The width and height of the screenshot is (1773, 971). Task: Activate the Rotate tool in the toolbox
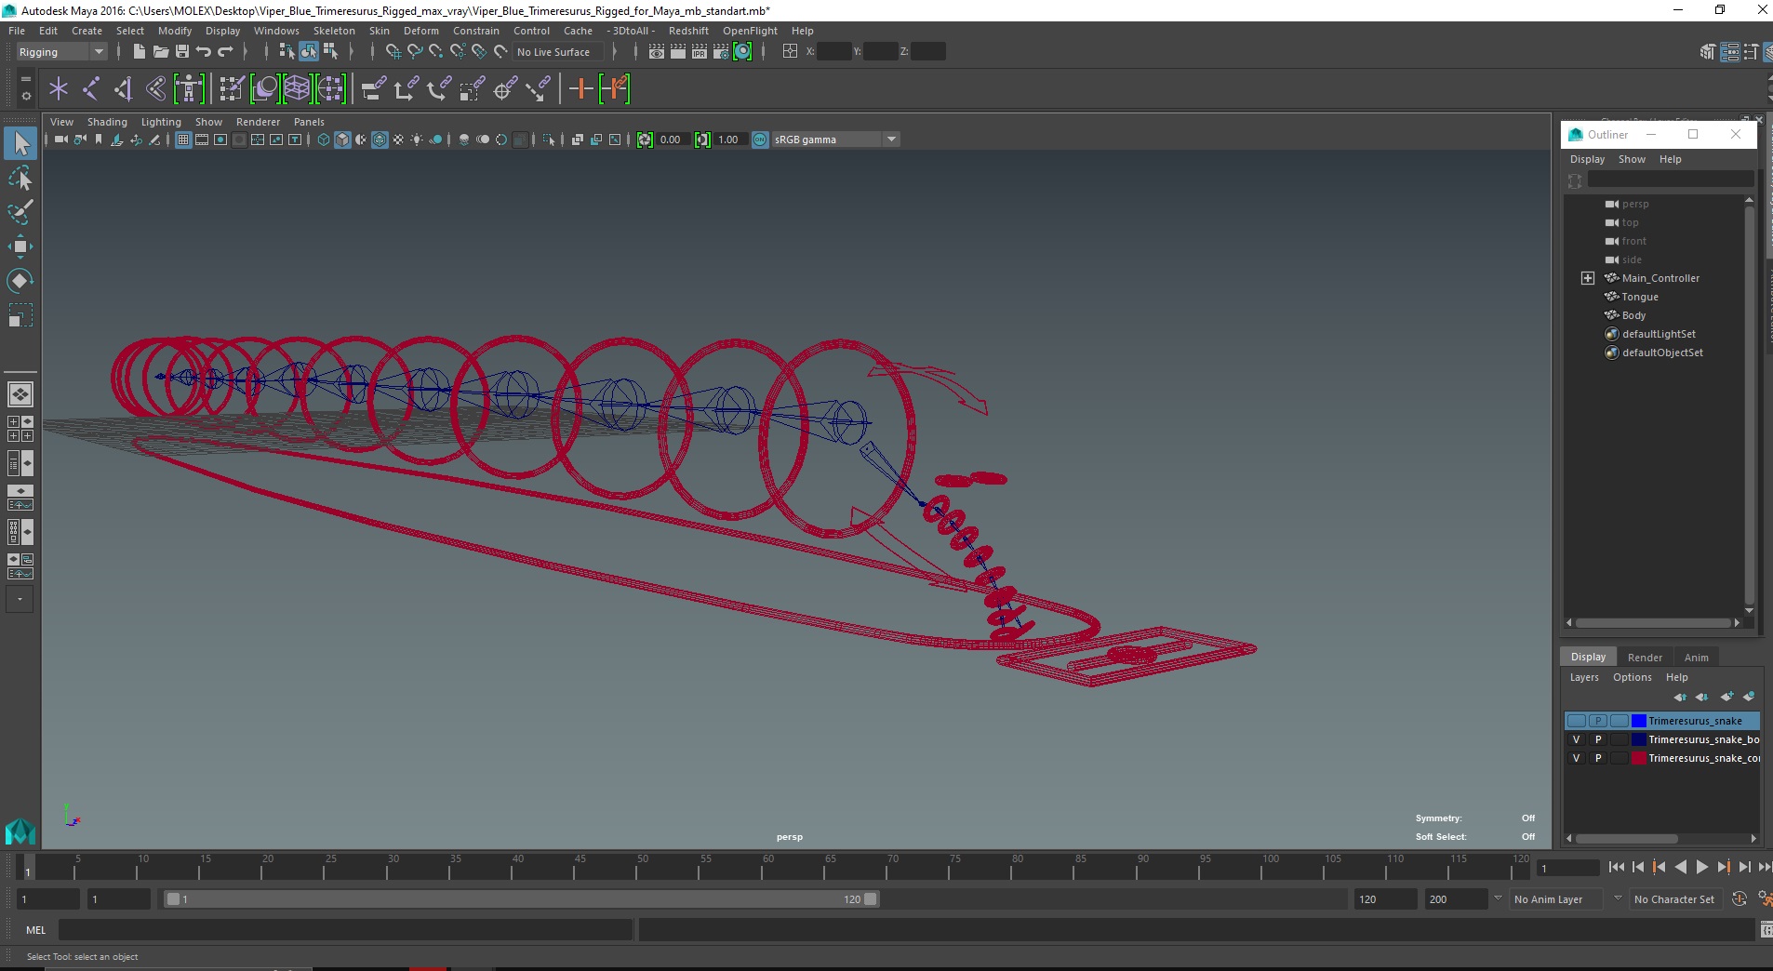point(20,281)
